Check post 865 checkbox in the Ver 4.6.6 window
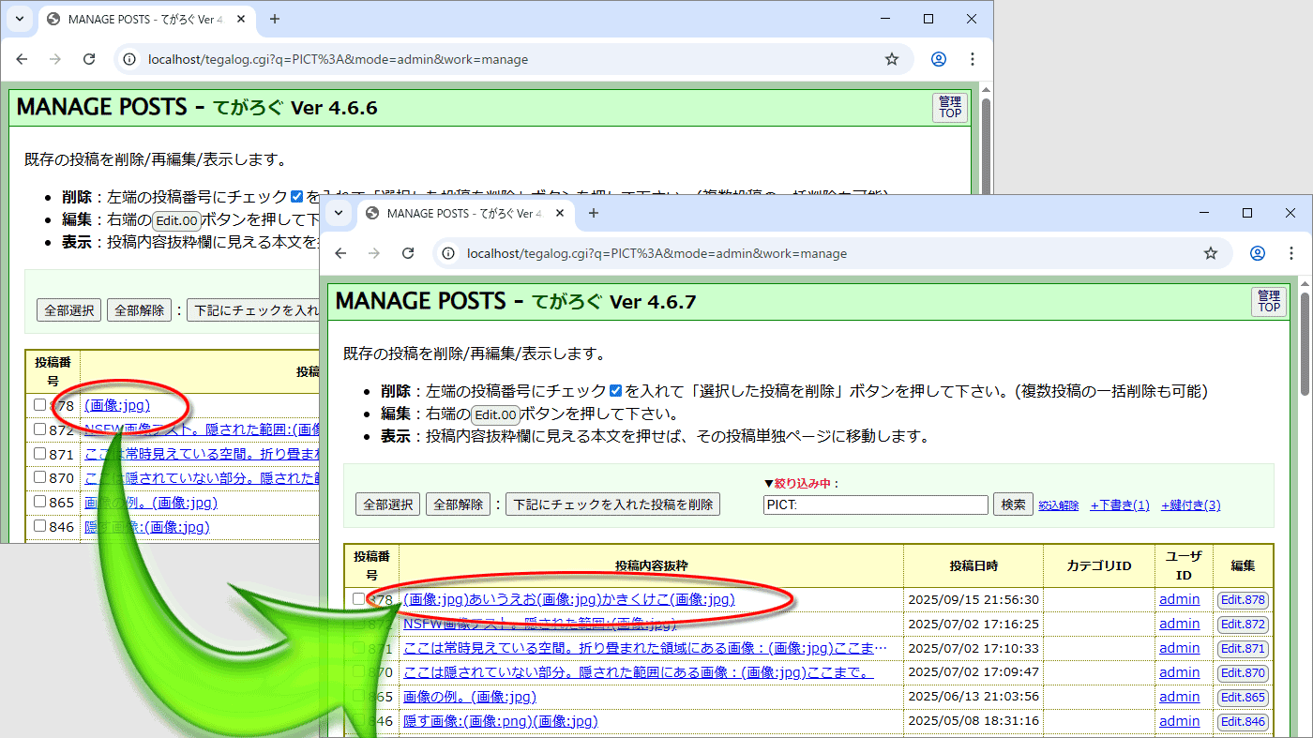The width and height of the screenshot is (1313, 738). point(39,503)
